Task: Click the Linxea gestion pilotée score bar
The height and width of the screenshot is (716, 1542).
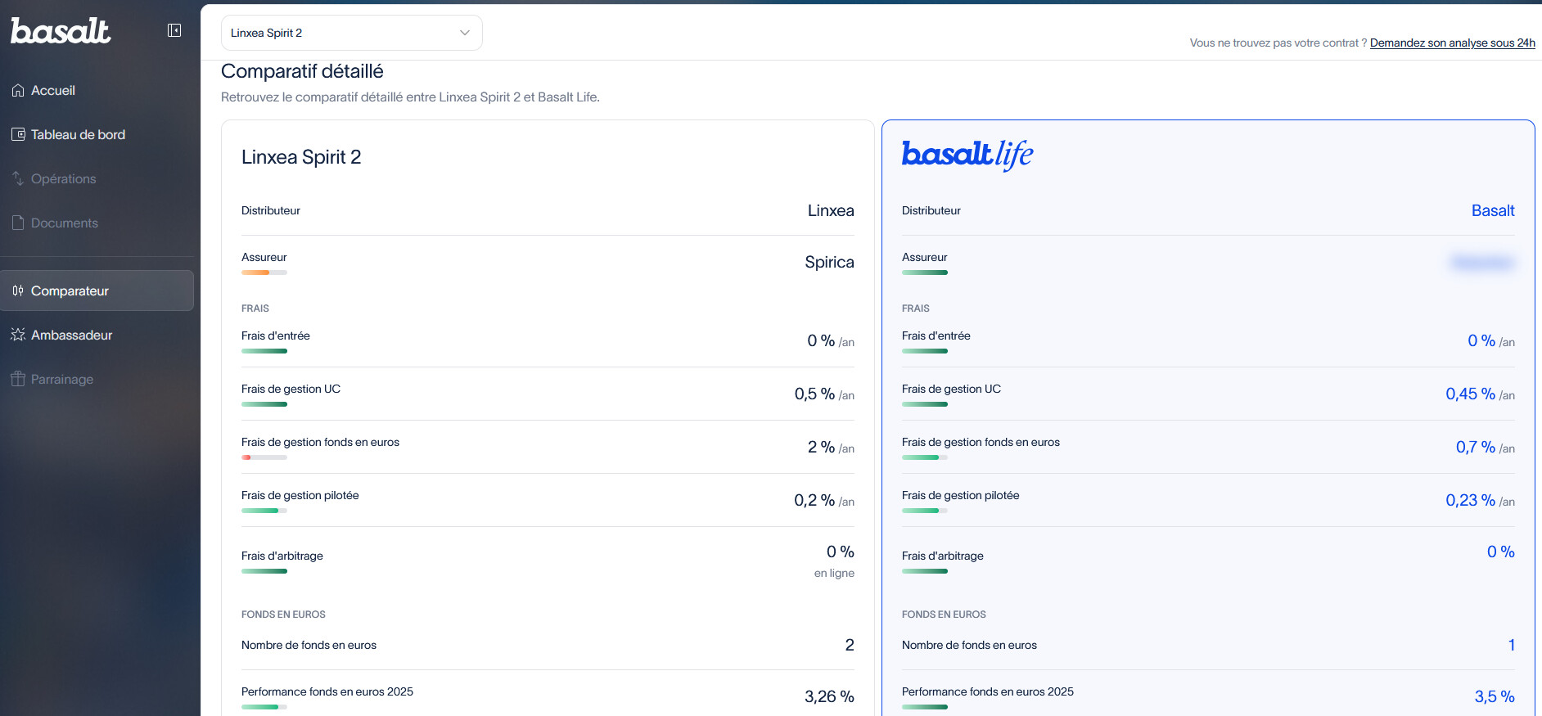Action: click(264, 511)
